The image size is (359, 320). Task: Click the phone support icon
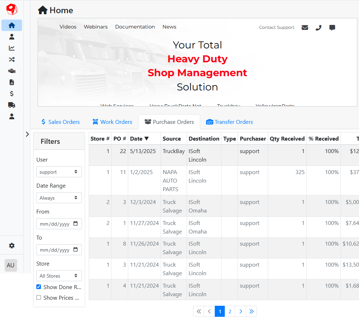pos(318,27)
